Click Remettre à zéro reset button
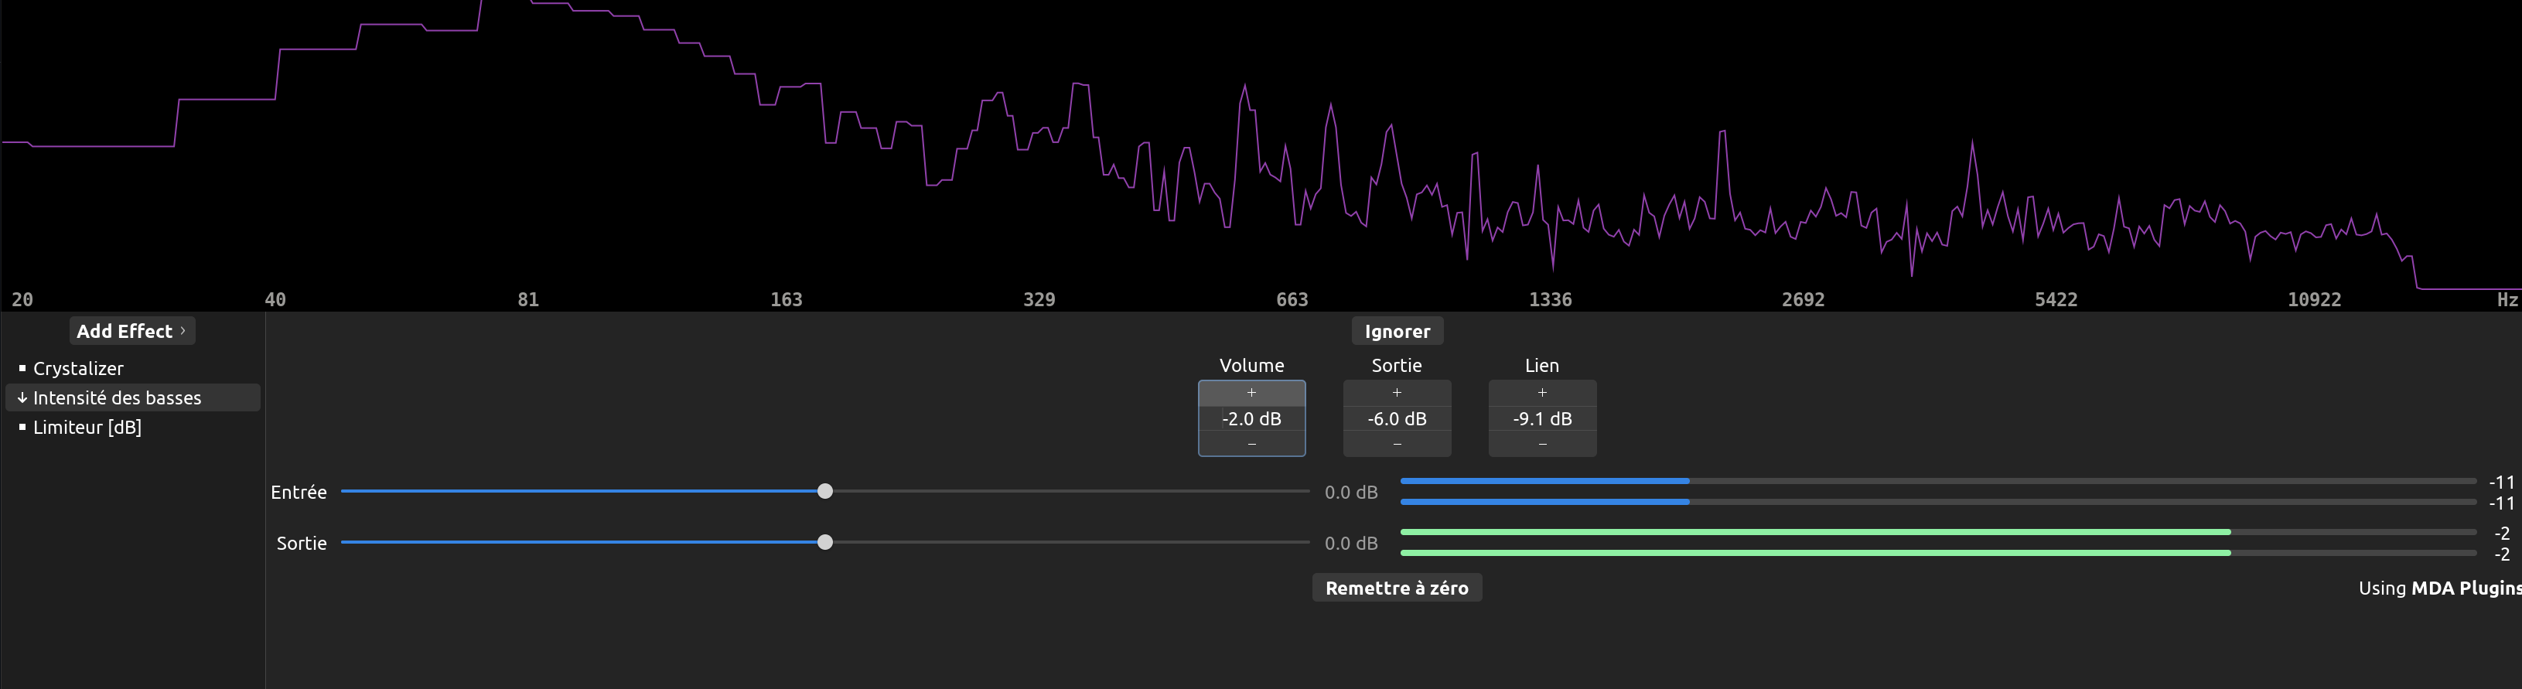This screenshot has height=689, width=2522. (x=1397, y=588)
